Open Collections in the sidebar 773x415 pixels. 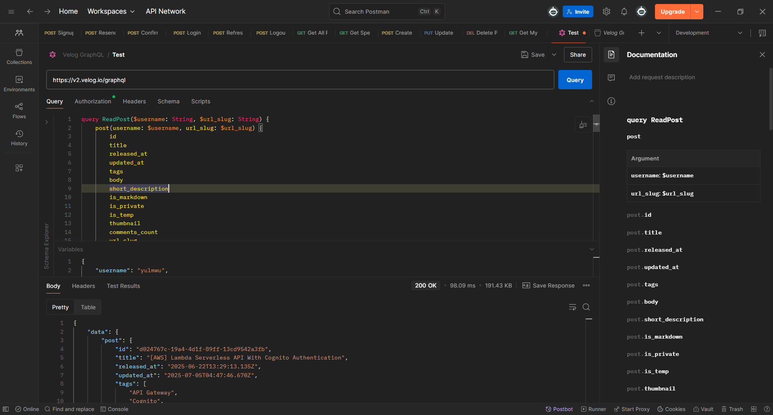pyautogui.click(x=19, y=57)
